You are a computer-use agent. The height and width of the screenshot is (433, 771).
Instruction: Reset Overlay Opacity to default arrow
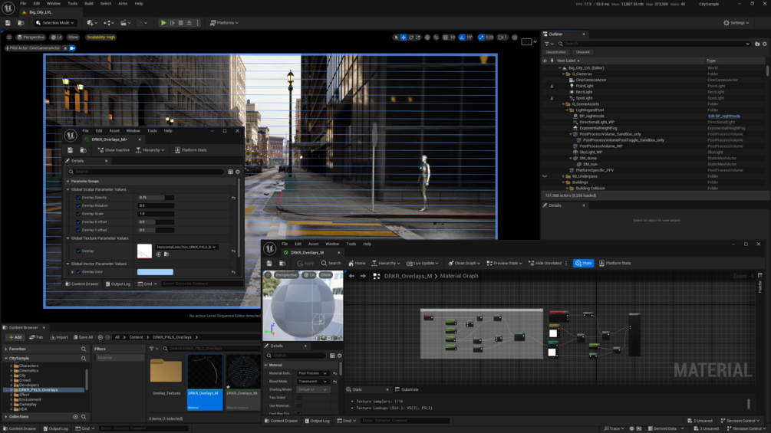(233, 198)
